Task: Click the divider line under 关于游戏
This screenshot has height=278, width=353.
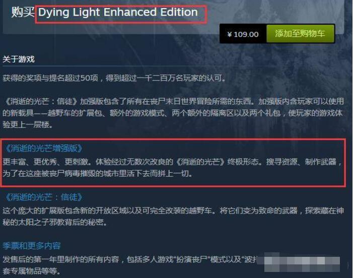Action: pos(138,66)
